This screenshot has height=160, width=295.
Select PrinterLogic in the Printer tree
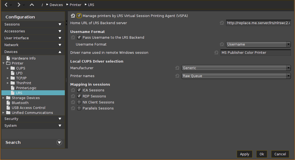tap(26, 88)
